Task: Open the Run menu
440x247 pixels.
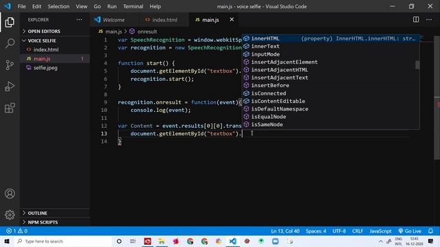Action: tap(111, 6)
